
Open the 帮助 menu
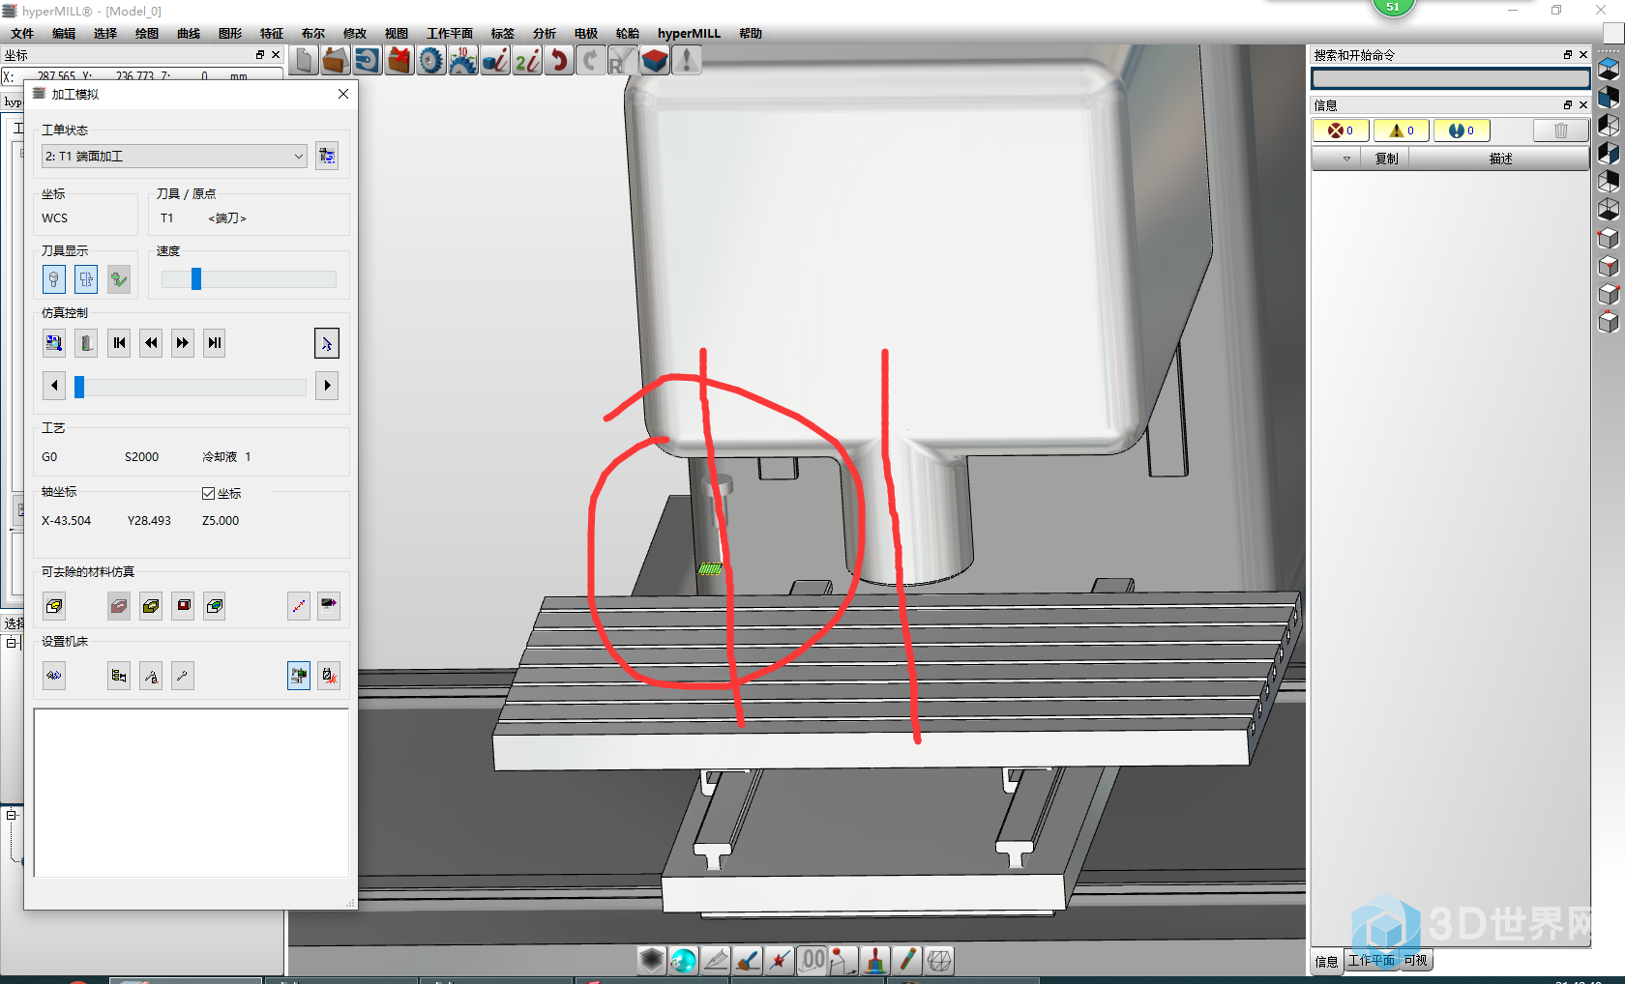751,34
